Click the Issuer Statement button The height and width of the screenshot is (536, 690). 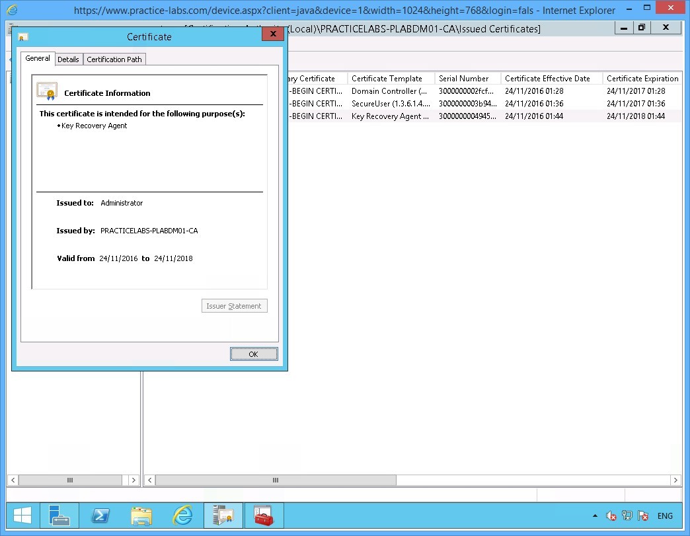(x=234, y=305)
